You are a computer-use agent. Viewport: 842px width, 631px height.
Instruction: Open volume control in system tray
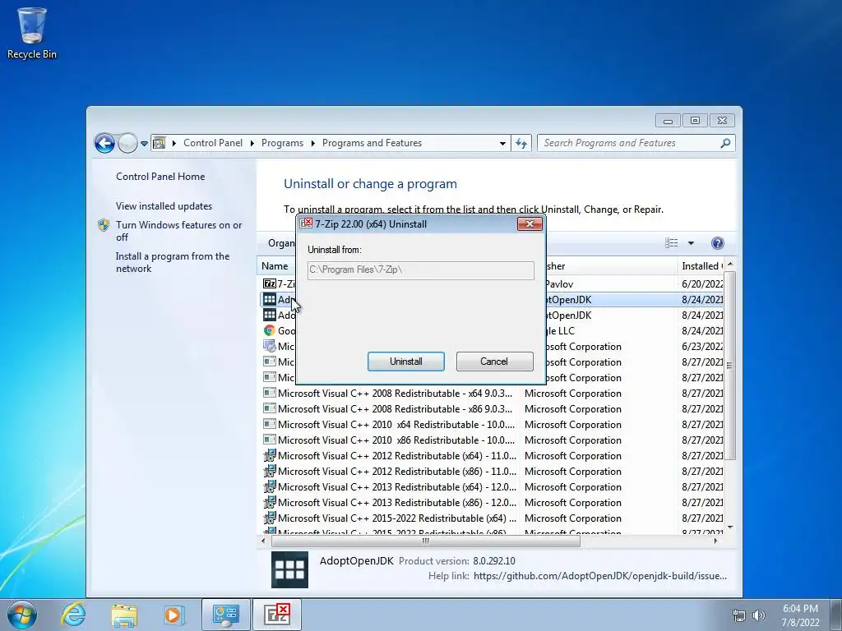pos(758,615)
